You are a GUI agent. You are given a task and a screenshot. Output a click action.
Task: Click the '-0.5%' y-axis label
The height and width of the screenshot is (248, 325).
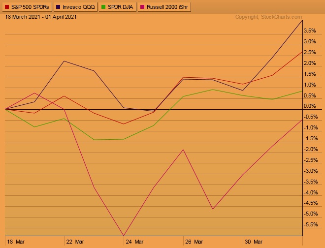pos(311,117)
